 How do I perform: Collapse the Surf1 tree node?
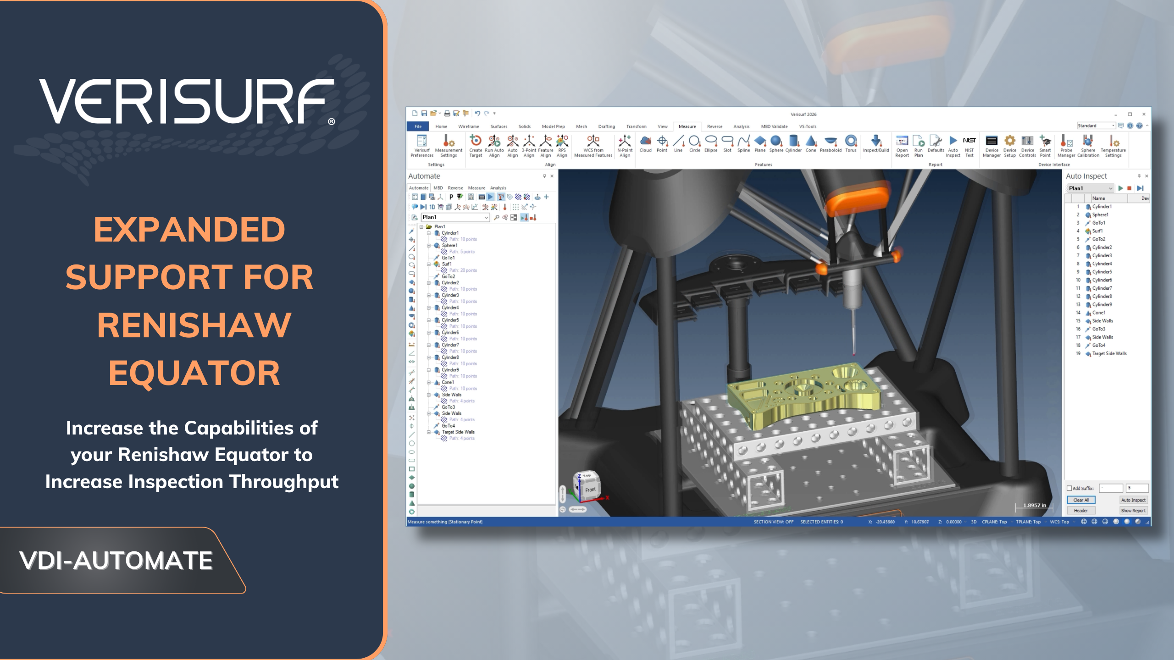click(429, 264)
